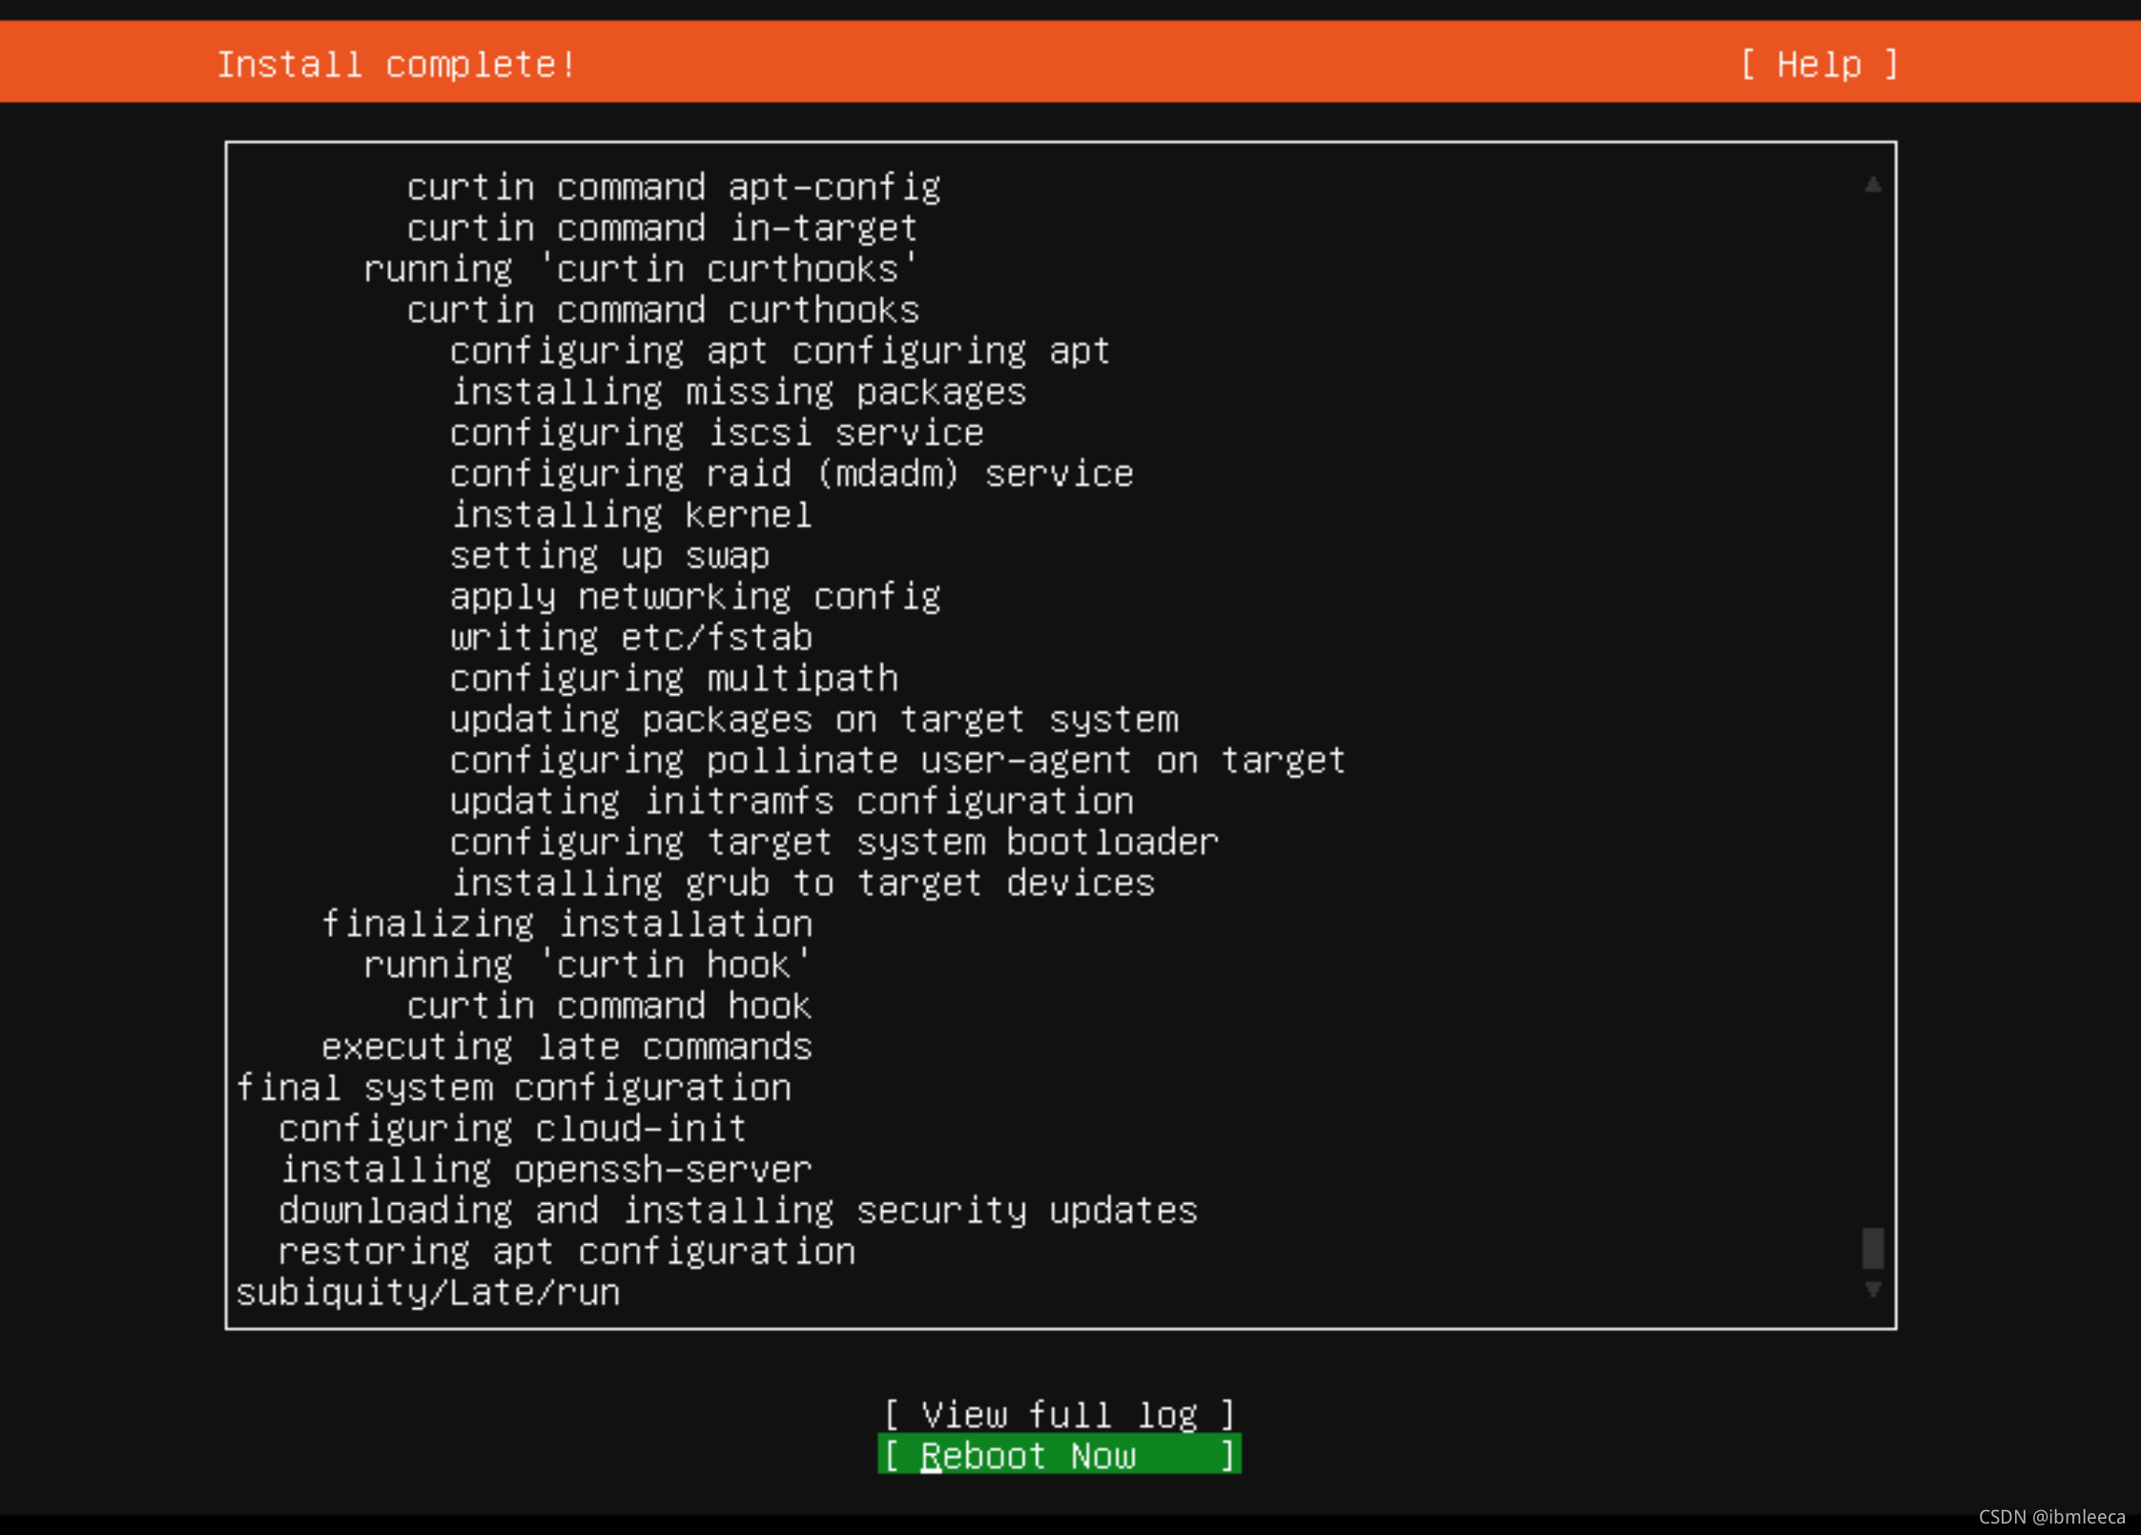2141x1535 pixels.
Task: Select the 'subiquity/Late/run' log line
Action: pyautogui.click(x=428, y=1293)
